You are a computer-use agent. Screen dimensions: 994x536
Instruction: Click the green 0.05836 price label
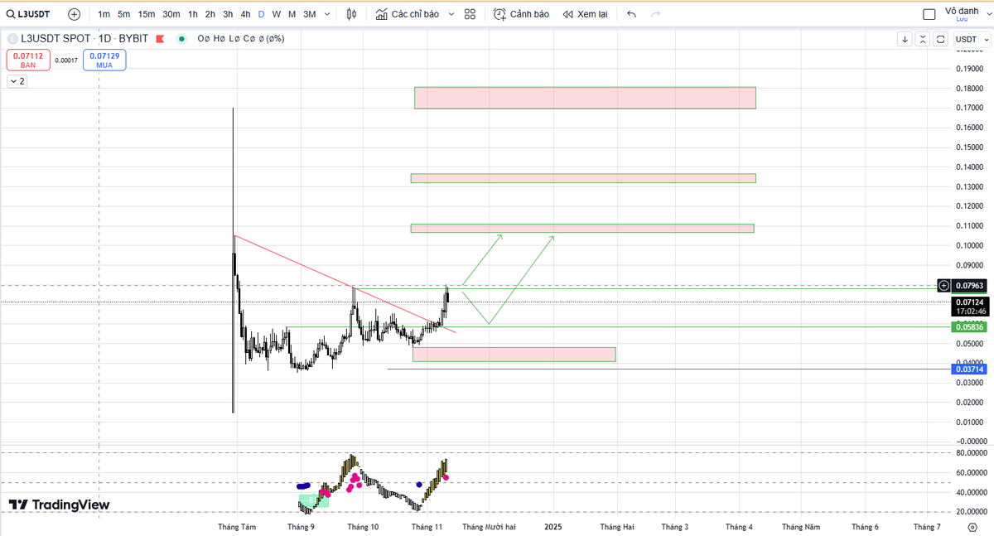969,327
